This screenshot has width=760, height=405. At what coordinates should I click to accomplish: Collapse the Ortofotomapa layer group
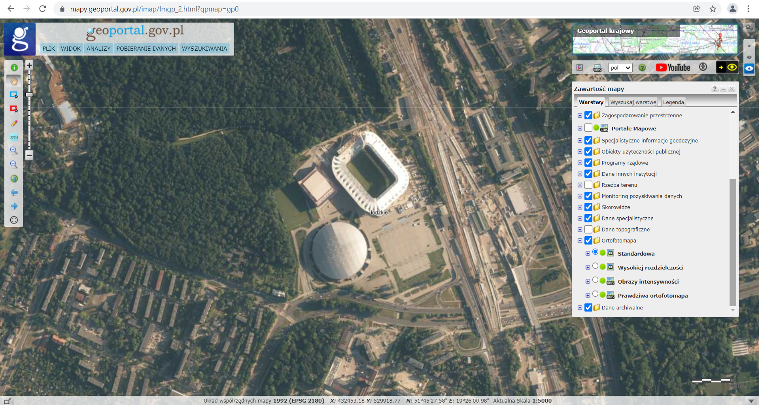click(x=580, y=241)
